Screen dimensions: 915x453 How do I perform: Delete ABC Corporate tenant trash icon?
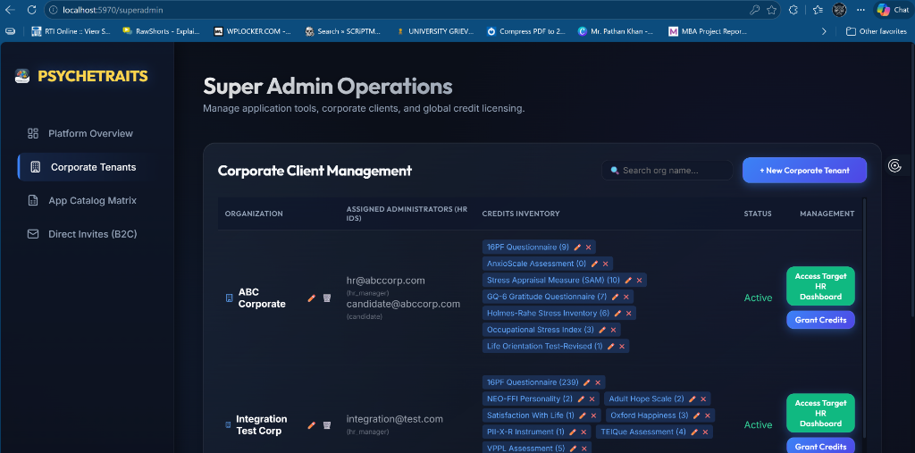click(327, 298)
